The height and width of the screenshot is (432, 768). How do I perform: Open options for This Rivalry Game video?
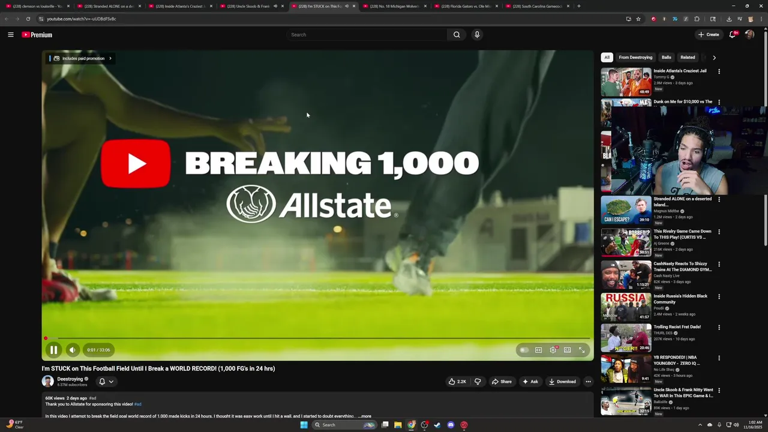pos(719,232)
